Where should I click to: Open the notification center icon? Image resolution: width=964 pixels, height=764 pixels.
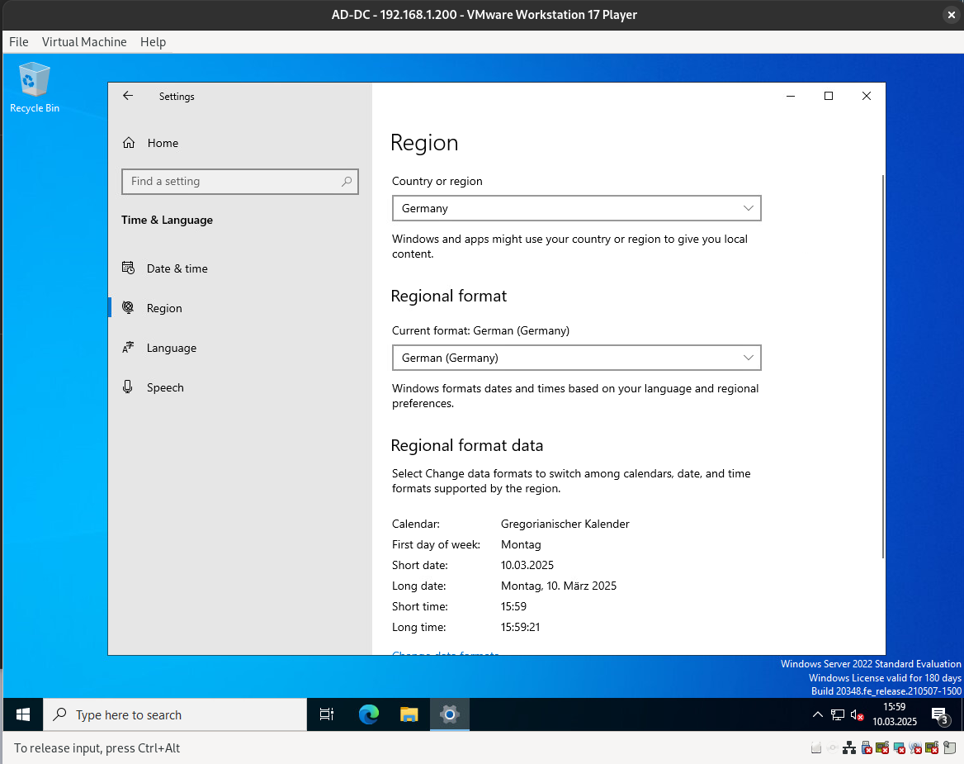pyautogui.click(x=938, y=714)
